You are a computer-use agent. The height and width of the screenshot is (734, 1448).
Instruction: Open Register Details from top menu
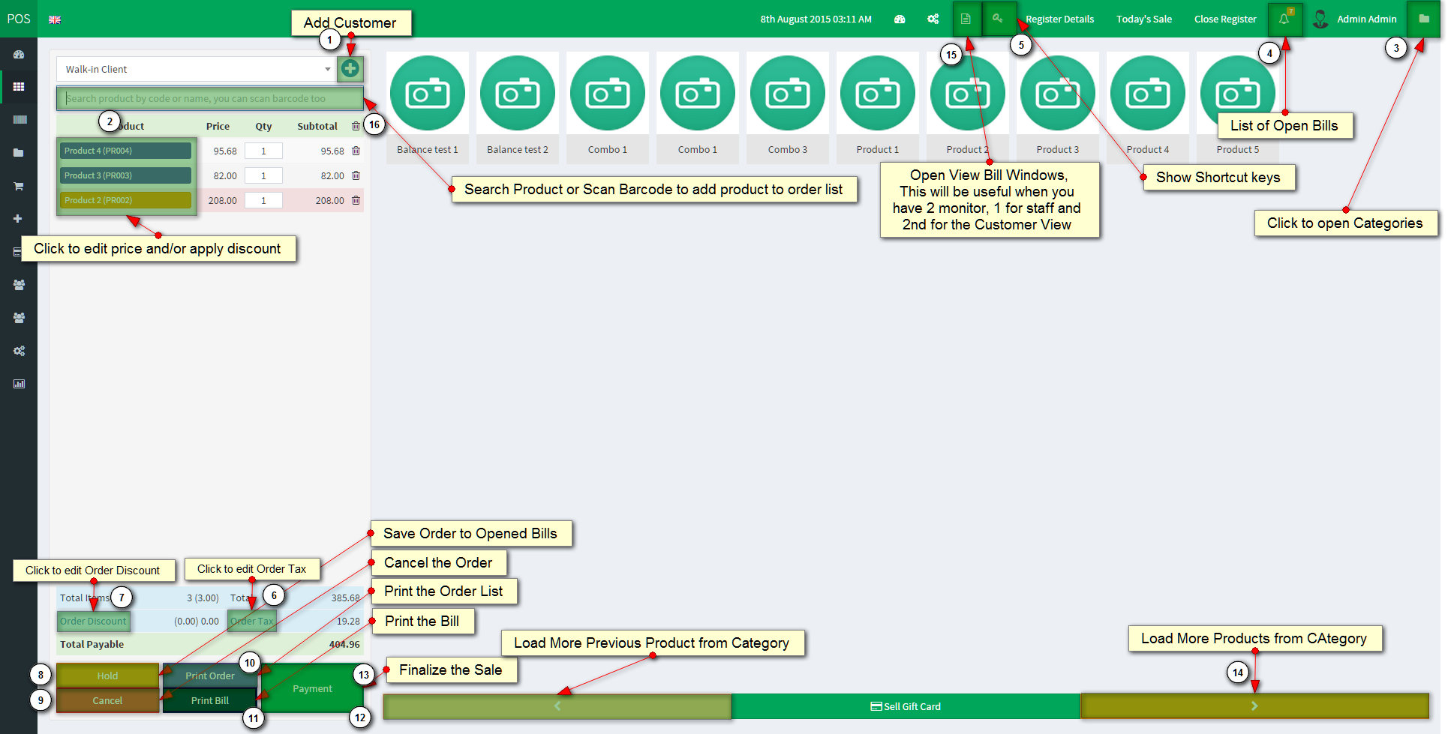tap(1059, 19)
